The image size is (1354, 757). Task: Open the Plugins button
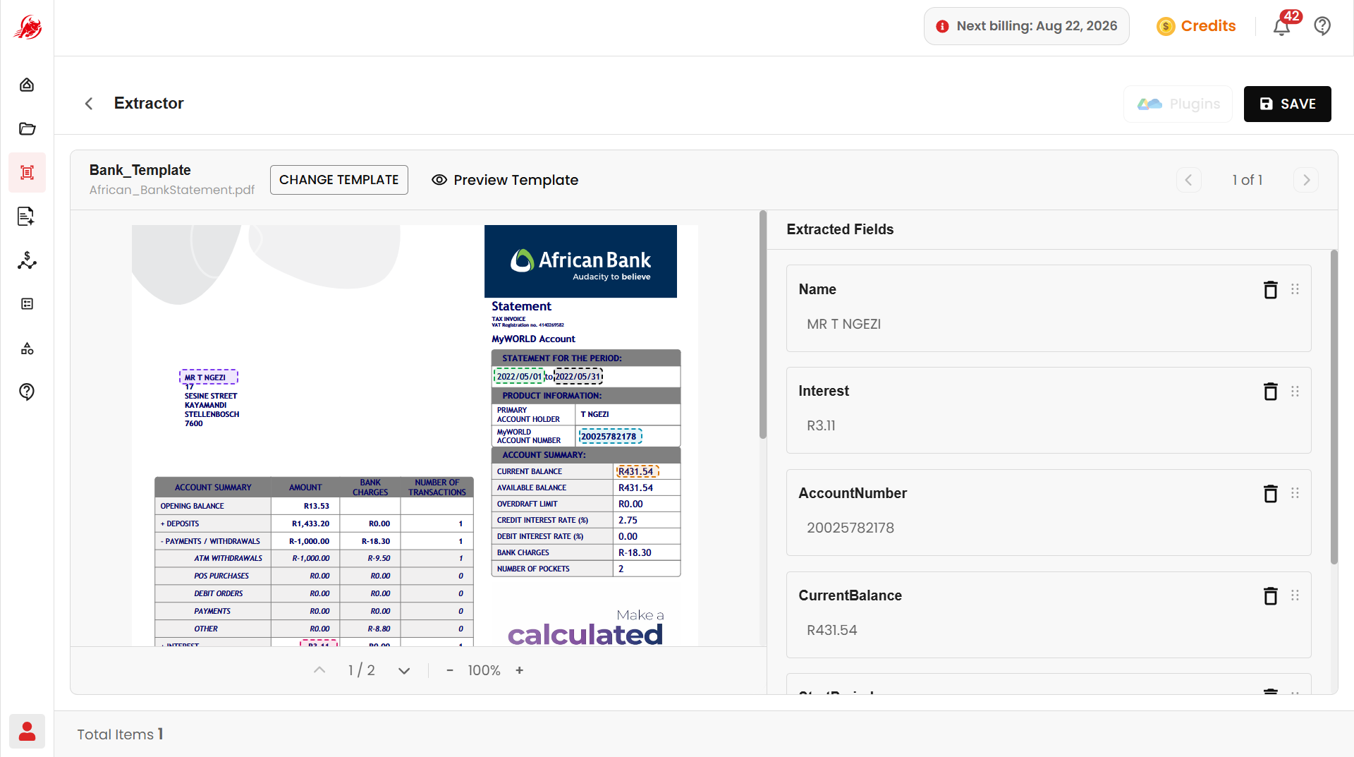(1178, 104)
